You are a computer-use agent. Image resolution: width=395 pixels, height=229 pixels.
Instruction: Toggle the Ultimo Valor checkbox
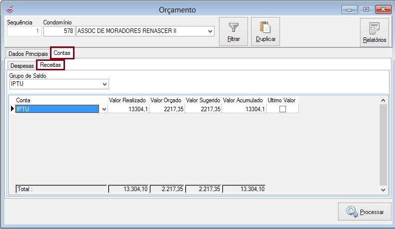tap(282, 109)
